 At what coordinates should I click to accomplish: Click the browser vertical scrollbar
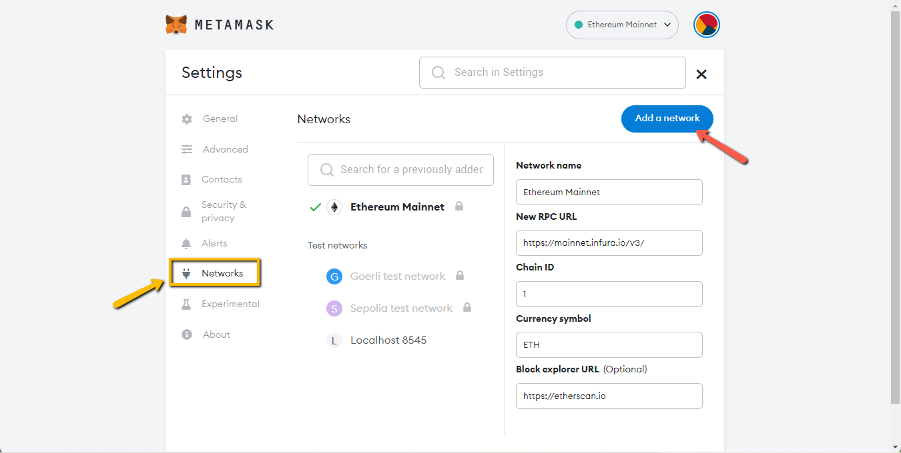click(x=895, y=207)
